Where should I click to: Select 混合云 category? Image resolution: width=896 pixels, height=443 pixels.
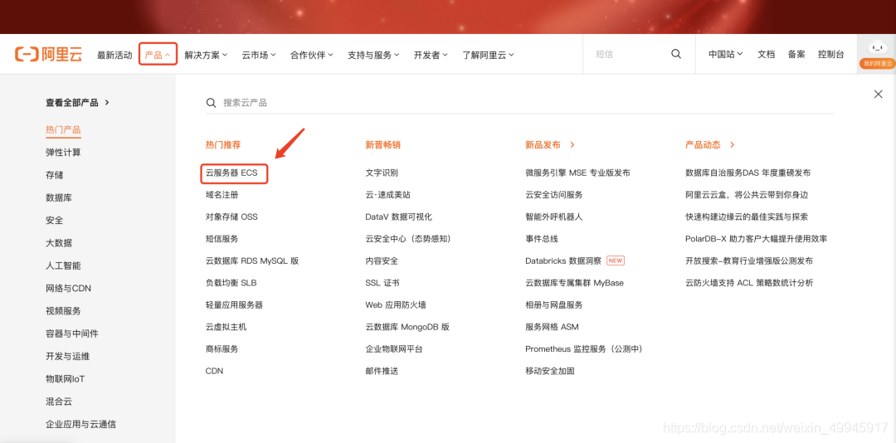click(x=59, y=402)
